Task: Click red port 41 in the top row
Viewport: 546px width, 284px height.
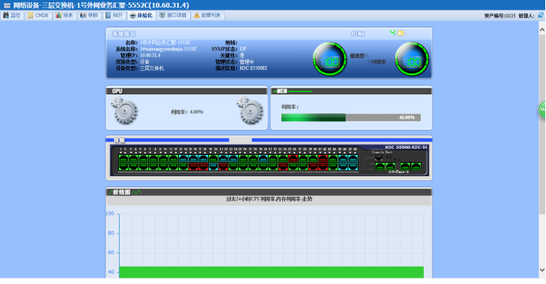Action: 323,159
